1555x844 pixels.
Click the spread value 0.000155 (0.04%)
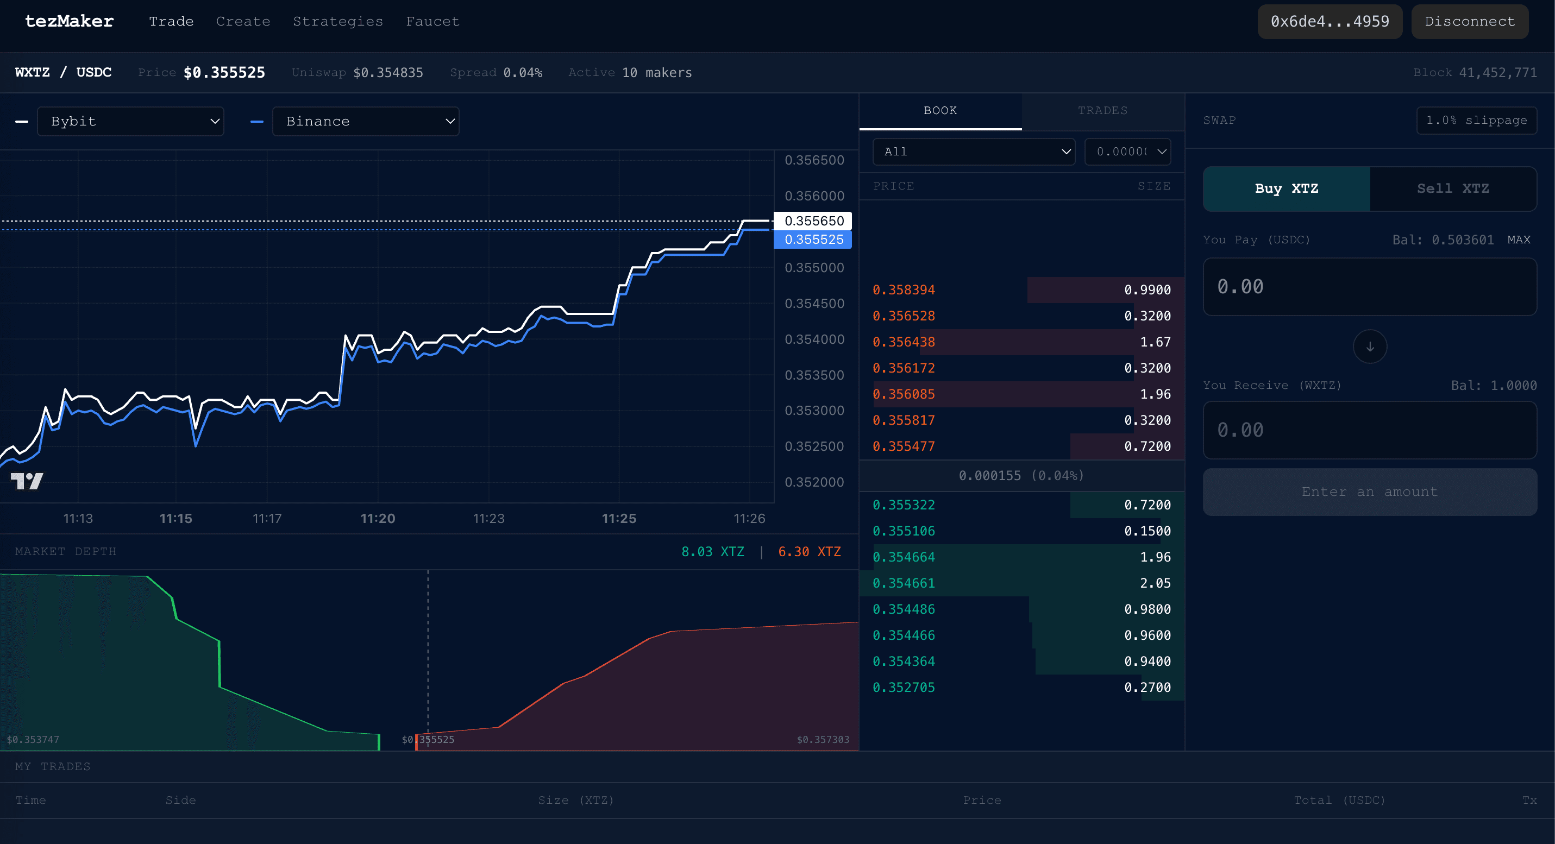(1021, 475)
